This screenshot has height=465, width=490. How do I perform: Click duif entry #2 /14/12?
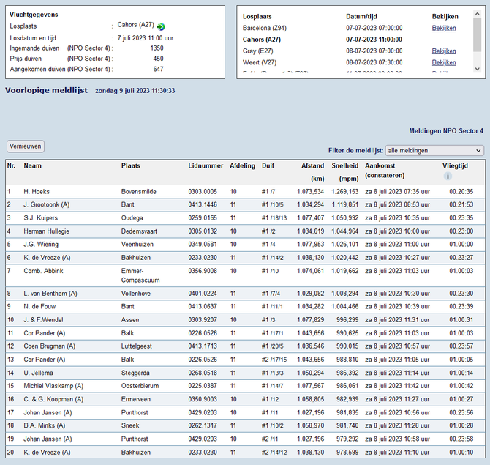point(274,453)
